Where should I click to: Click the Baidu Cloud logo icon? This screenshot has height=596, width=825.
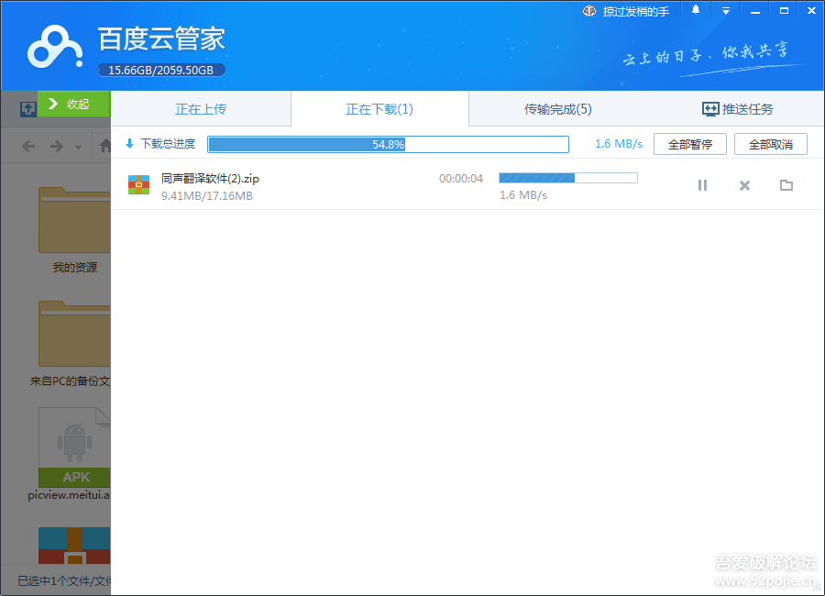click(x=55, y=48)
